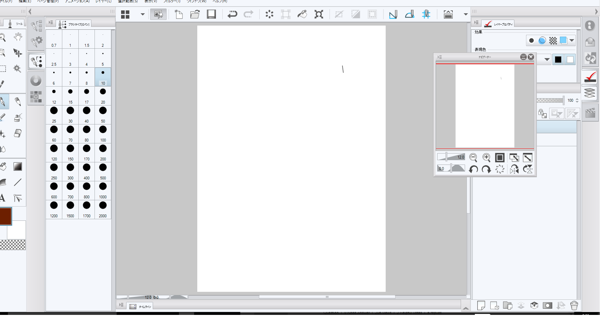Click the Undo arrow in the command bar
The width and height of the screenshot is (607, 331).
point(232,14)
